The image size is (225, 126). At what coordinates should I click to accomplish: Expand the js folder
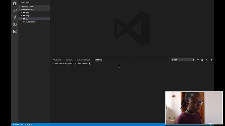(x=34, y=19)
